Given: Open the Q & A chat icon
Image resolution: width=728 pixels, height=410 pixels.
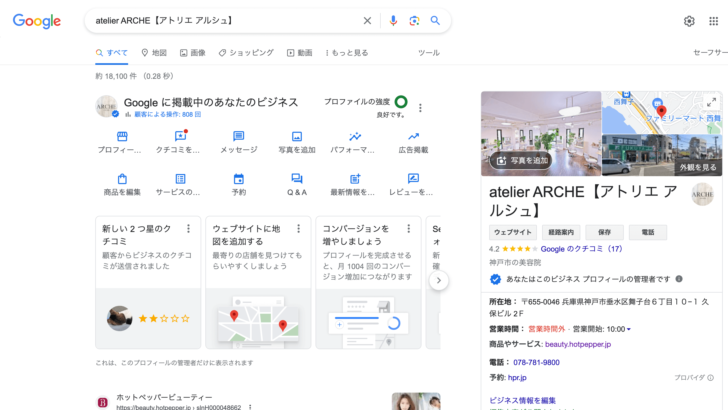Looking at the screenshot, I should pos(297,179).
